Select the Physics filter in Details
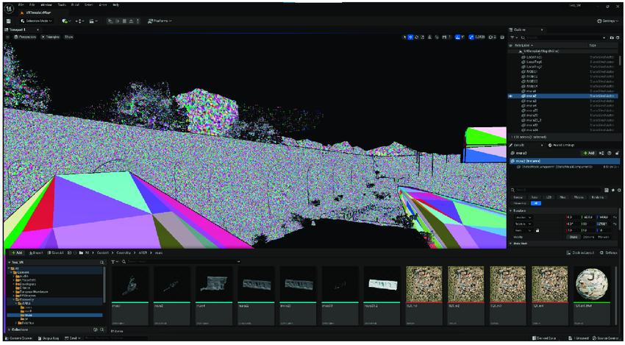Image resolution: width=625 pixels, height=345 pixels. point(579,197)
